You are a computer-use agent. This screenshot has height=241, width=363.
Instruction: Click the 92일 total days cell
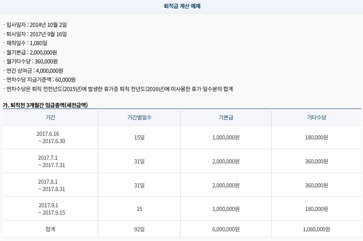point(139,229)
